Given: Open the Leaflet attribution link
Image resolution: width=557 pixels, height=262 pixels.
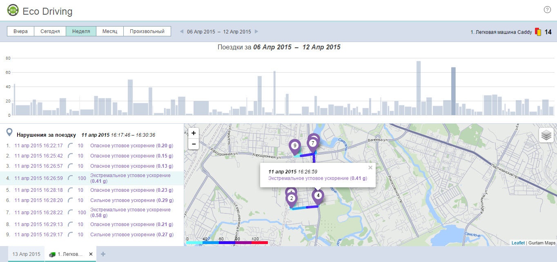Looking at the screenshot, I should click(x=518, y=243).
